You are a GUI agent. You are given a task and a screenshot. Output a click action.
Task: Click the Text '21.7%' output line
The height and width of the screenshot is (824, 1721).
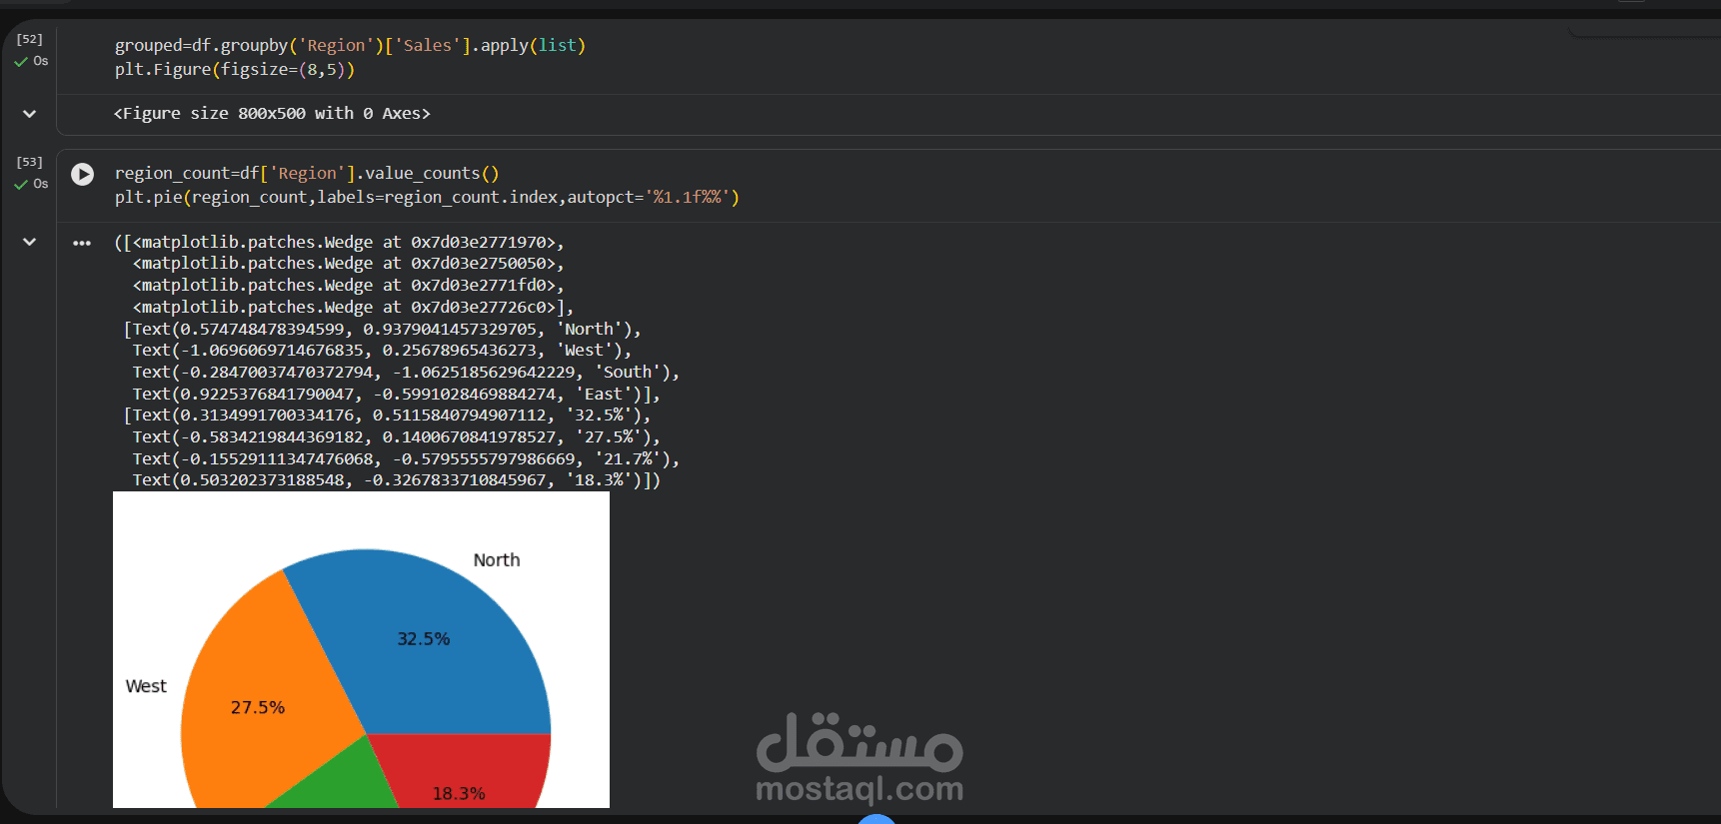pyautogui.click(x=406, y=459)
